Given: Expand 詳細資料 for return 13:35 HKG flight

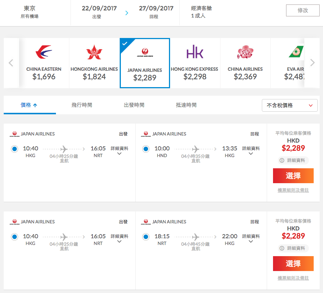Looking at the screenshot, I should point(251,151).
